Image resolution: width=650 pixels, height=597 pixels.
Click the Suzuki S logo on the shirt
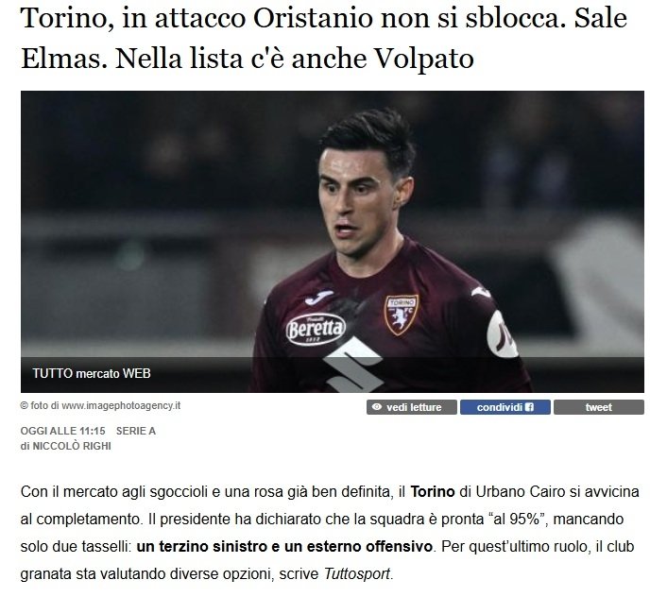coord(352,365)
